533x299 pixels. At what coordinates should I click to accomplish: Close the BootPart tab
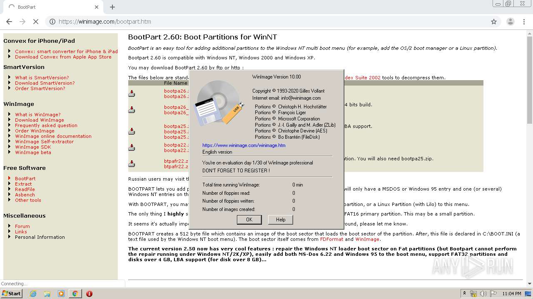tap(97, 7)
